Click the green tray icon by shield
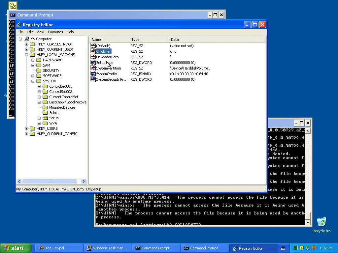Screen dimensions: 338x253 (x=296, y=248)
